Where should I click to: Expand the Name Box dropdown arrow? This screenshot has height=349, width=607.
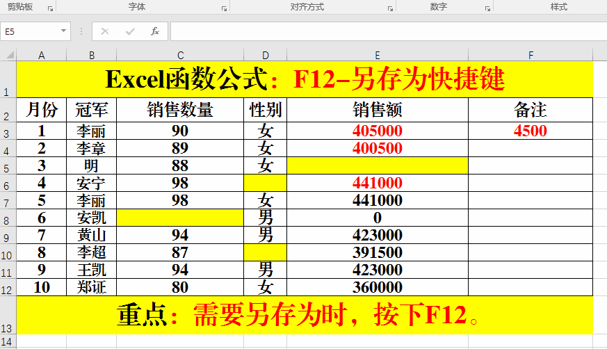click(63, 31)
